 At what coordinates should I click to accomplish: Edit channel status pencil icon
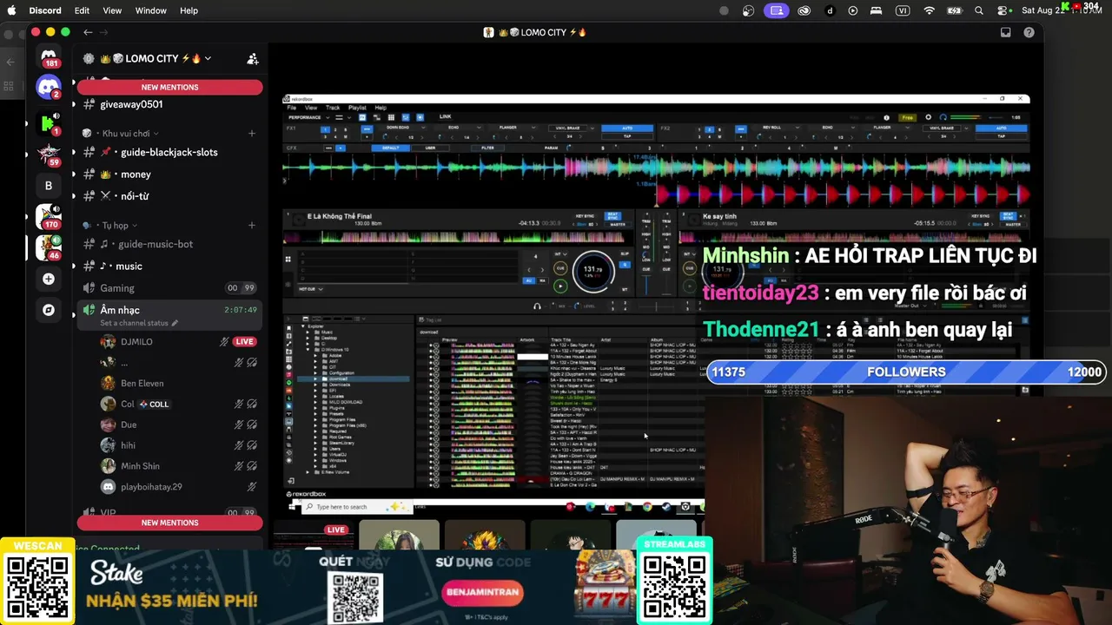(x=175, y=323)
